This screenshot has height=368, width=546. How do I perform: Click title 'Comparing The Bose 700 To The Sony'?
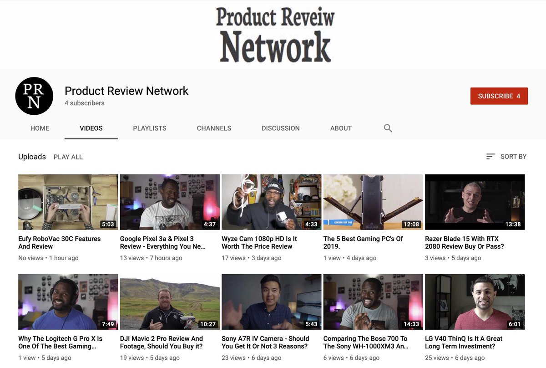tap(366, 342)
